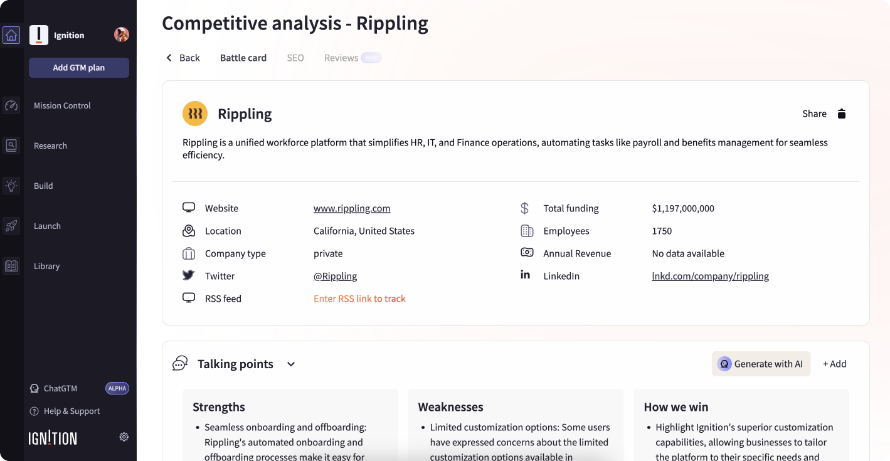Enter RSS link to track
890x461 pixels.
[359, 299]
